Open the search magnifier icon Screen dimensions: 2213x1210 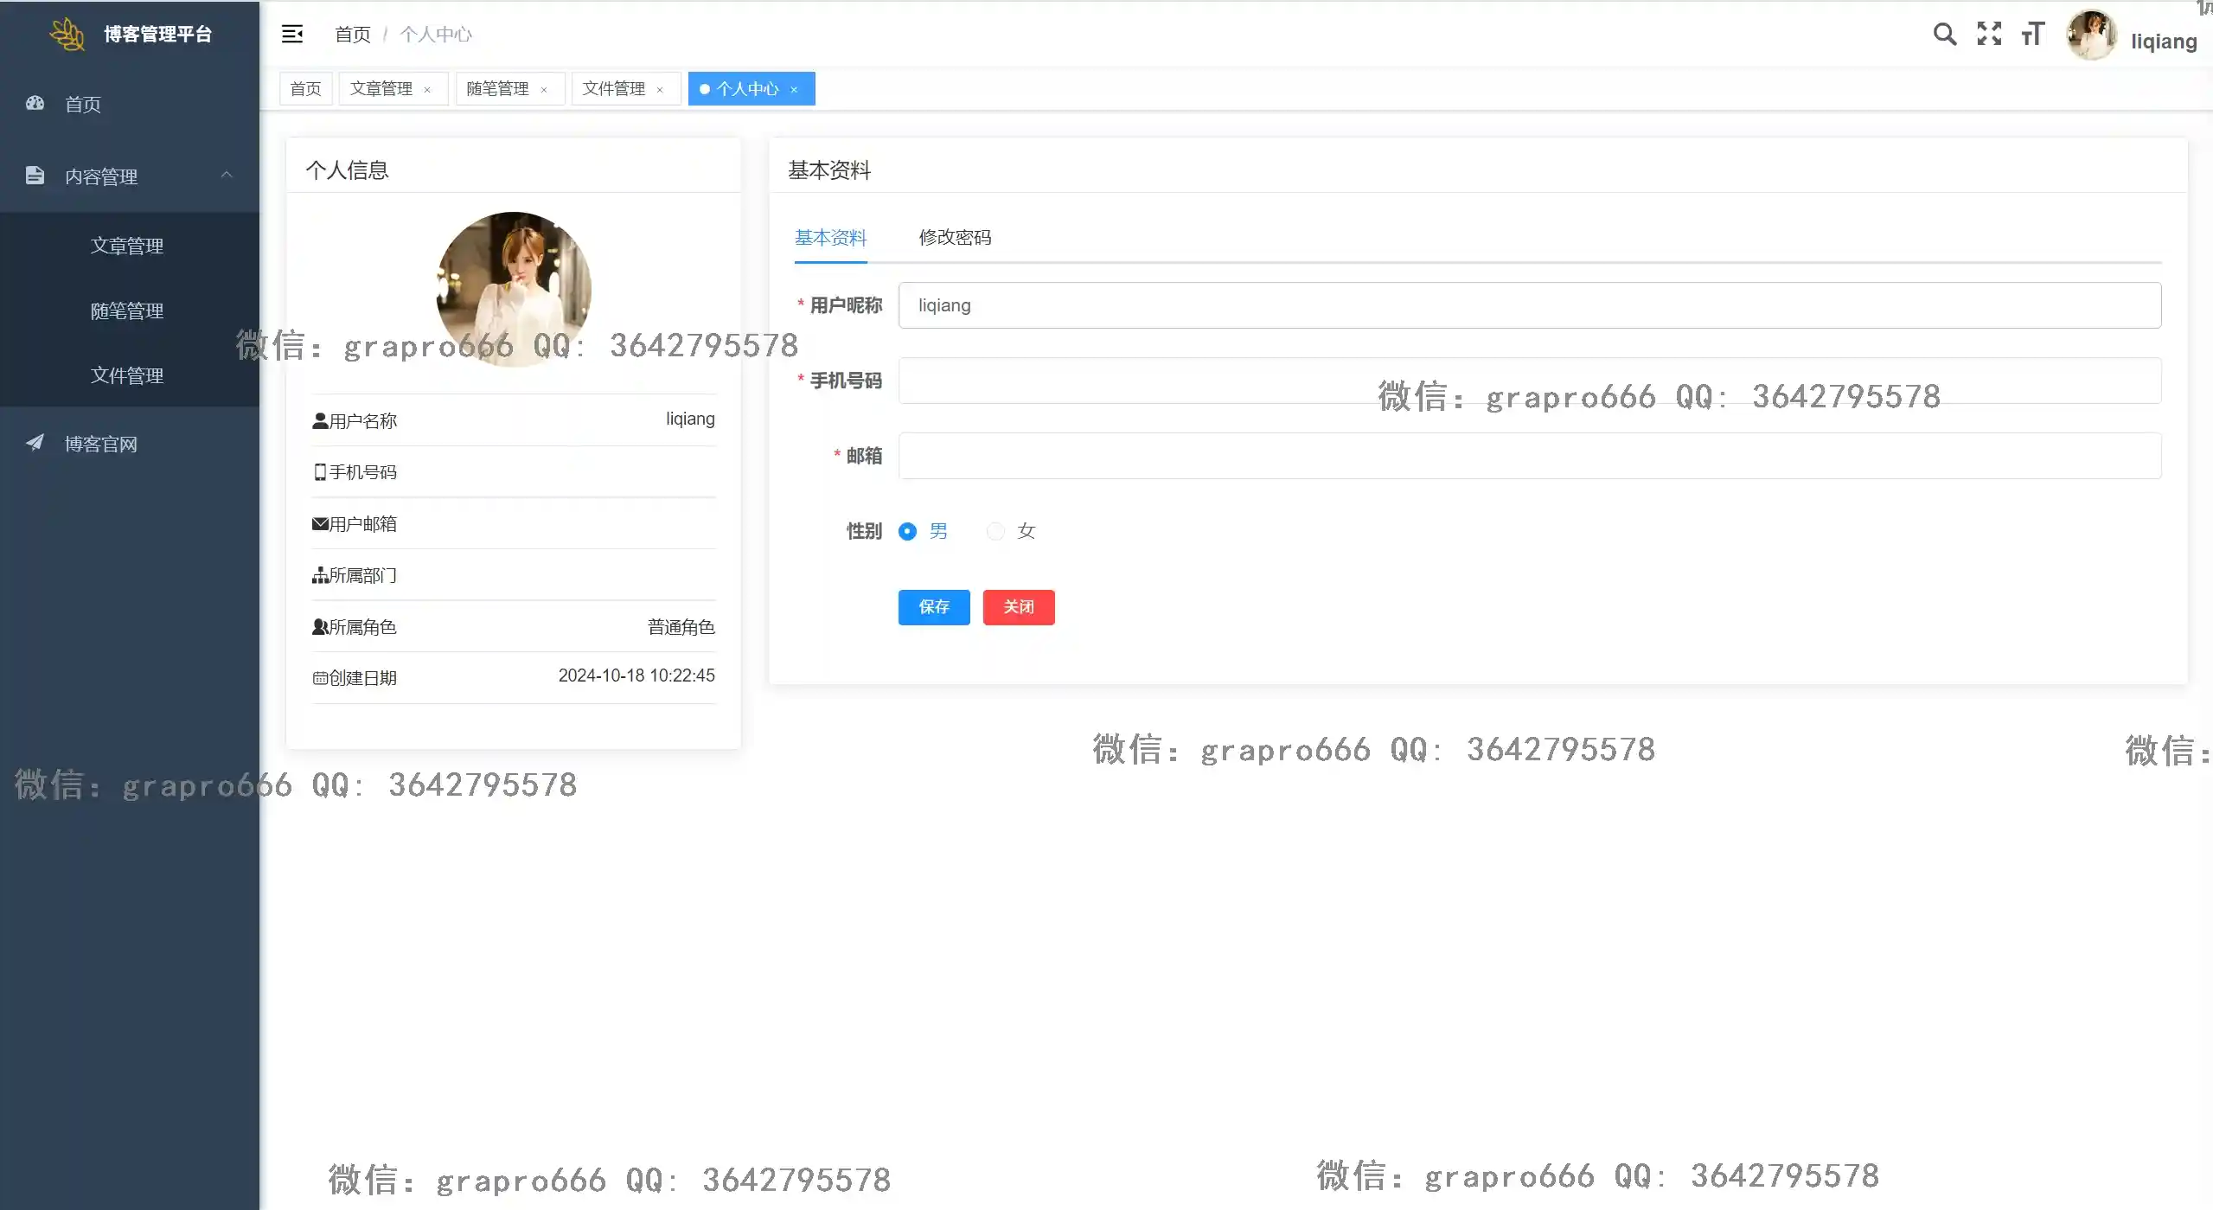click(x=1944, y=34)
